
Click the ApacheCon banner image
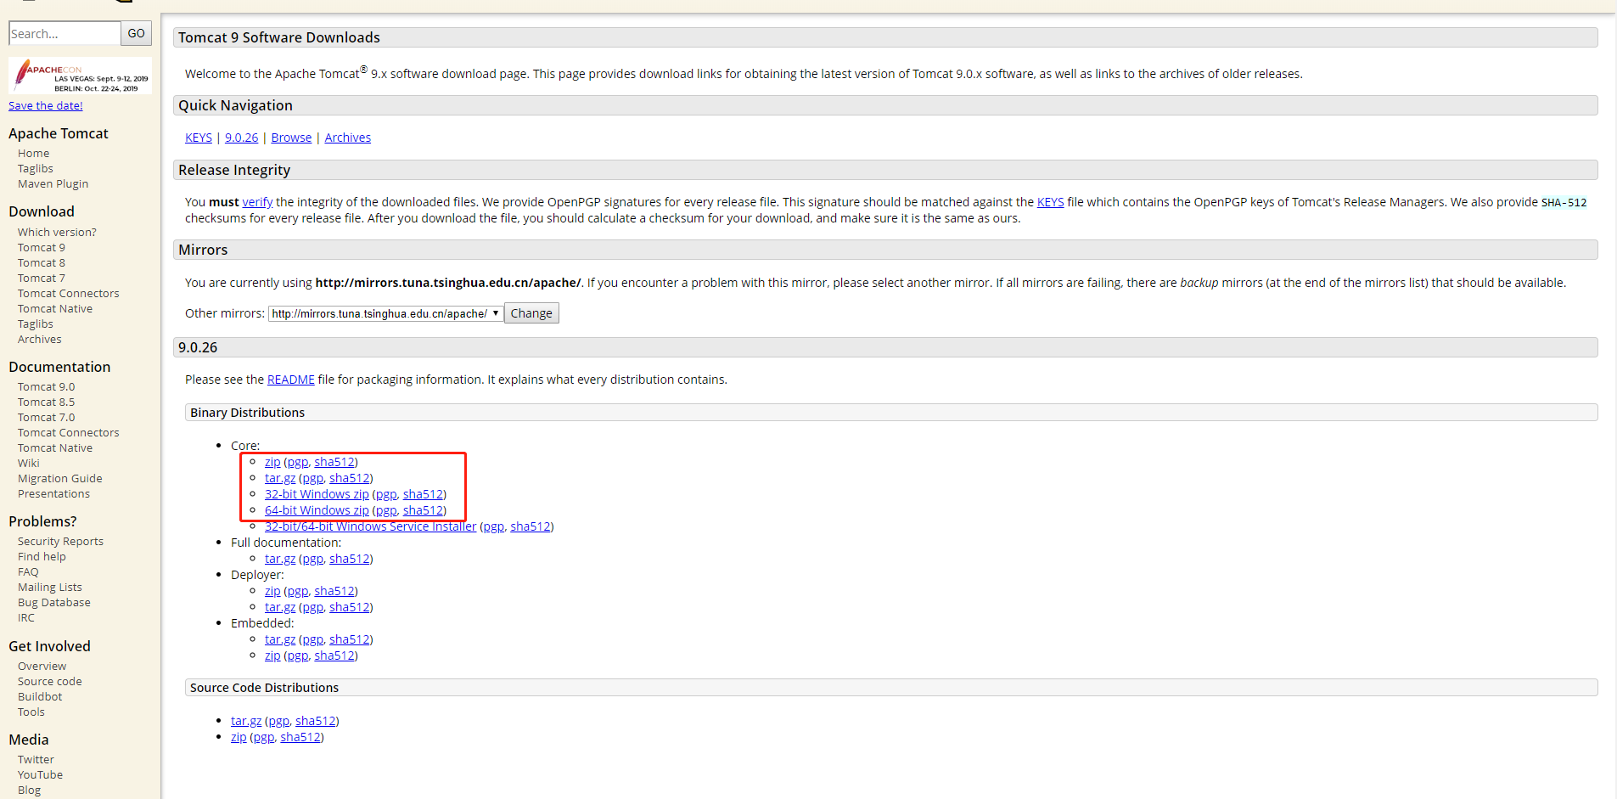[80, 76]
